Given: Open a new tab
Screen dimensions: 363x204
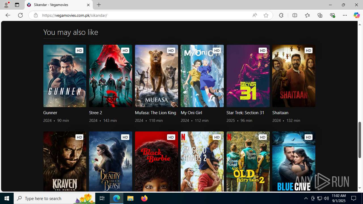Looking at the screenshot, I should click(99, 5).
